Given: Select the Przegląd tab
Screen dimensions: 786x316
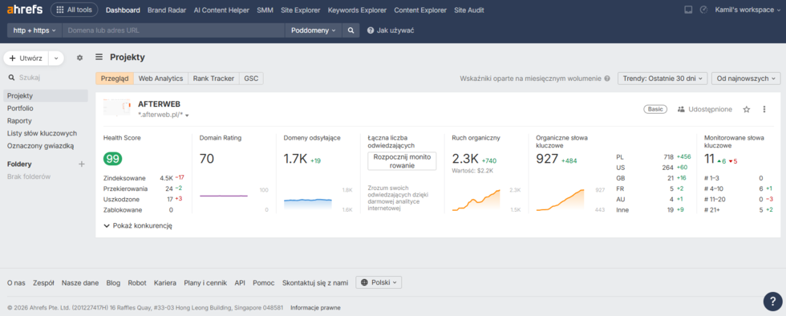Looking at the screenshot, I should [115, 79].
